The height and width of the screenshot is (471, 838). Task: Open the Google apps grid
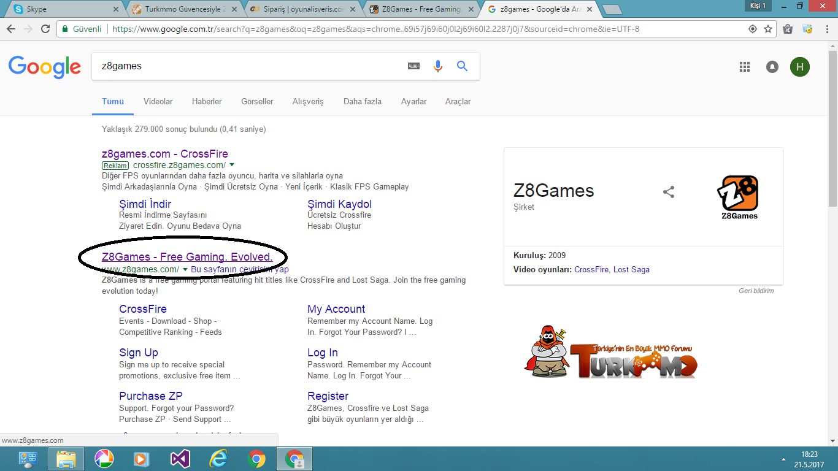(x=745, y=67)
